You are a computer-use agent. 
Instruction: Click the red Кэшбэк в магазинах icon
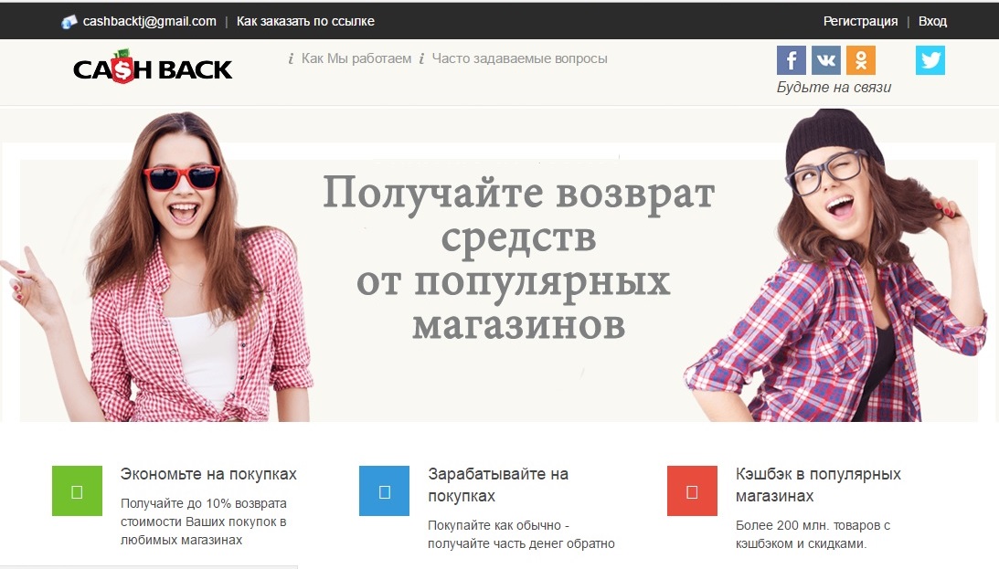click(692, 491)
